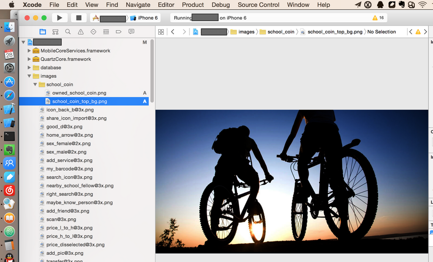The image size is (433, 262).
Task: Open the Find navigator magnifier icon
Action: (68, 32)
